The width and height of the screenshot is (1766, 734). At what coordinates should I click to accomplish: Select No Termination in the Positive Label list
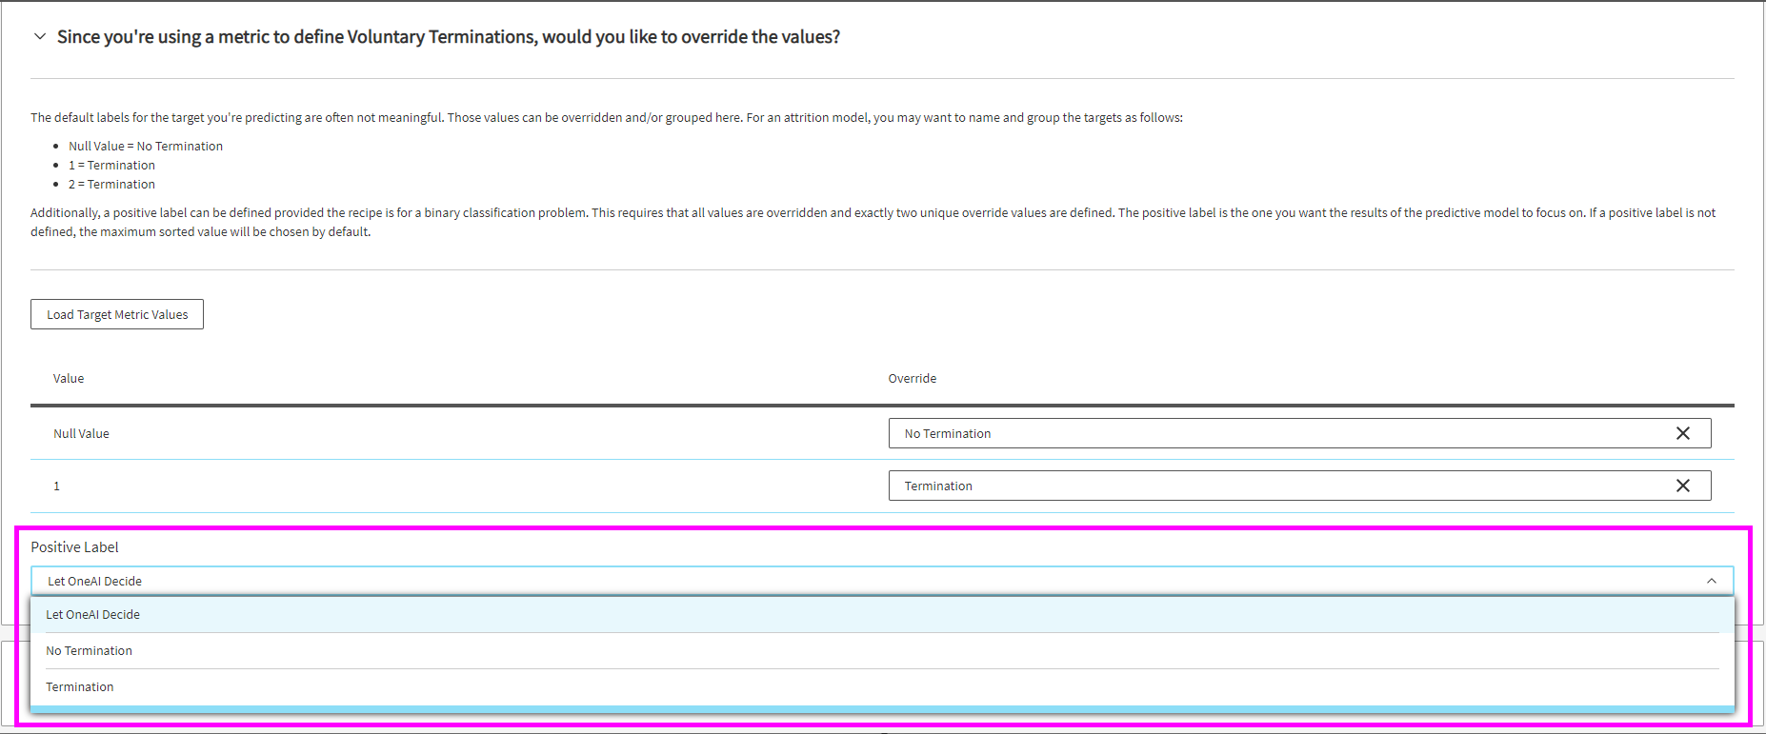(x=90, y=651)
